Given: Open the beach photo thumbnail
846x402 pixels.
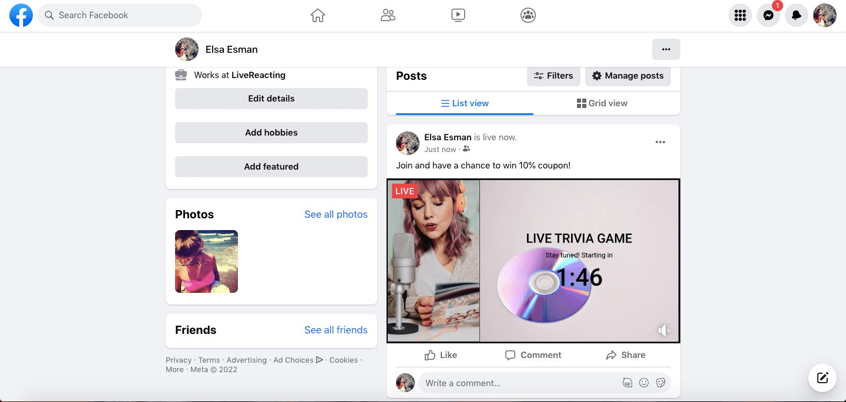Looking at the screenshot, I should [x=207, y=261].
